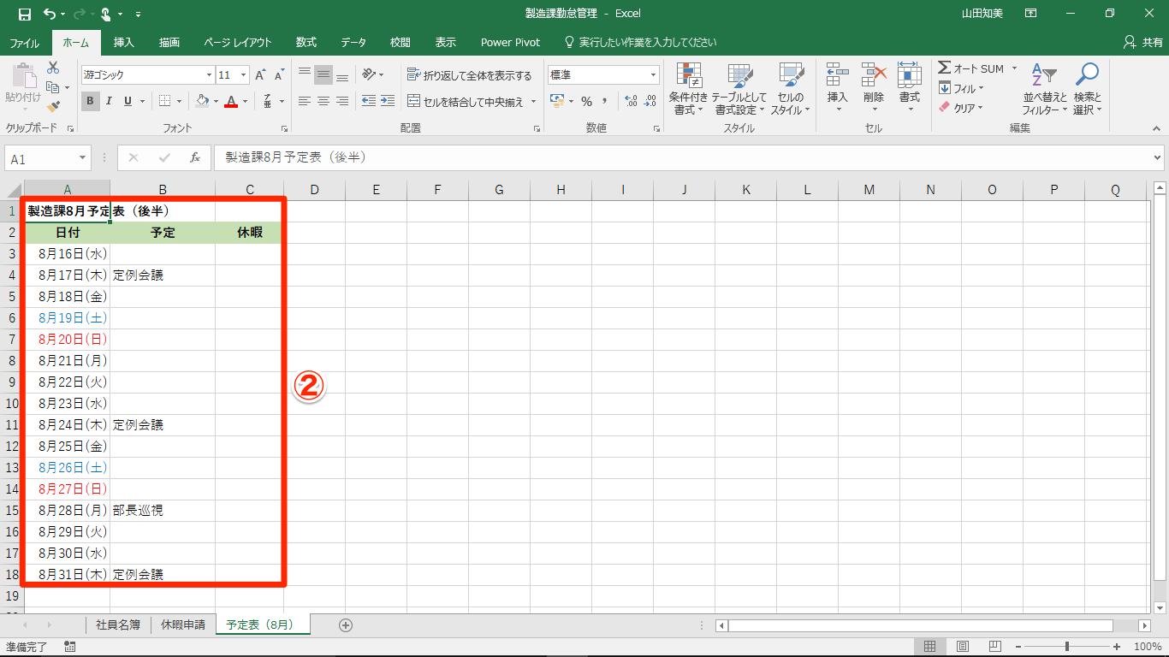This screenshot has width=1169, height=657.
Task: Switch to the データ tab
Action: 353,42
